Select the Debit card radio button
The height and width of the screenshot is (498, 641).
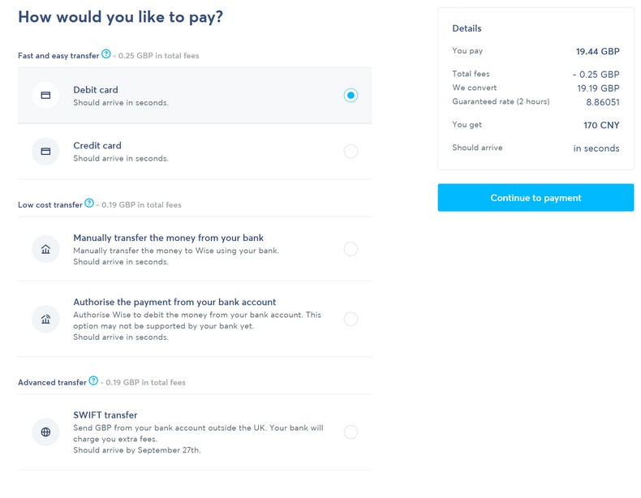[351, 96]
